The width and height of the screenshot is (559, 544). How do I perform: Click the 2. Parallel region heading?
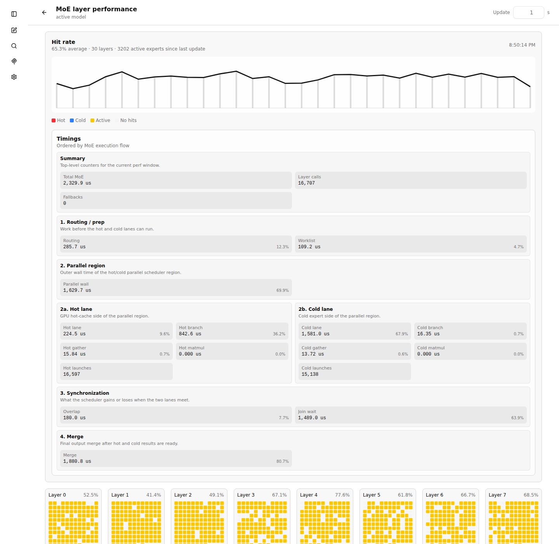click(x=83, y=266)
